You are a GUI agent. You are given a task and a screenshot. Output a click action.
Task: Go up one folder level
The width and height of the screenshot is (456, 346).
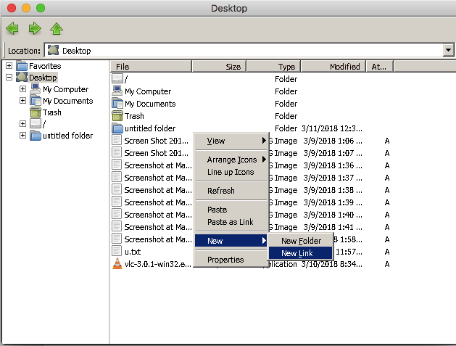click(x=57, y=29)
